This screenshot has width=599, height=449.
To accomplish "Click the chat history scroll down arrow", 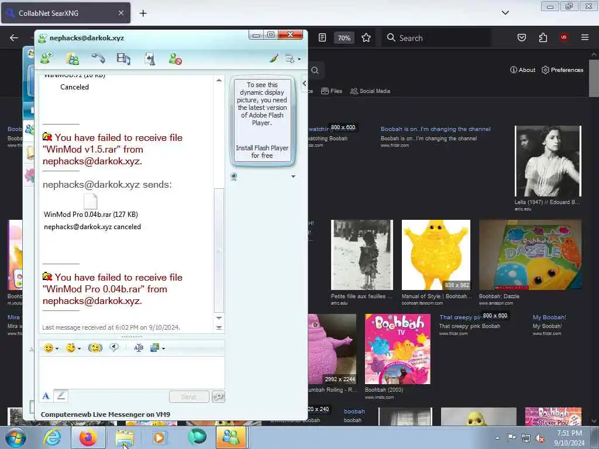I will click(x=219, y=317).
